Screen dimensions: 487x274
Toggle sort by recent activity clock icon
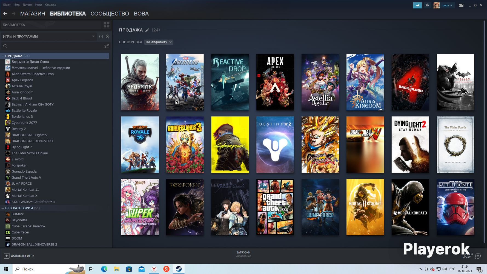(101, 36)
